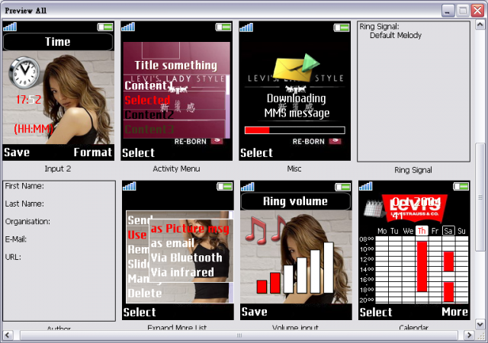Click the horizontal scrollbar right arrow

(470, 335)
